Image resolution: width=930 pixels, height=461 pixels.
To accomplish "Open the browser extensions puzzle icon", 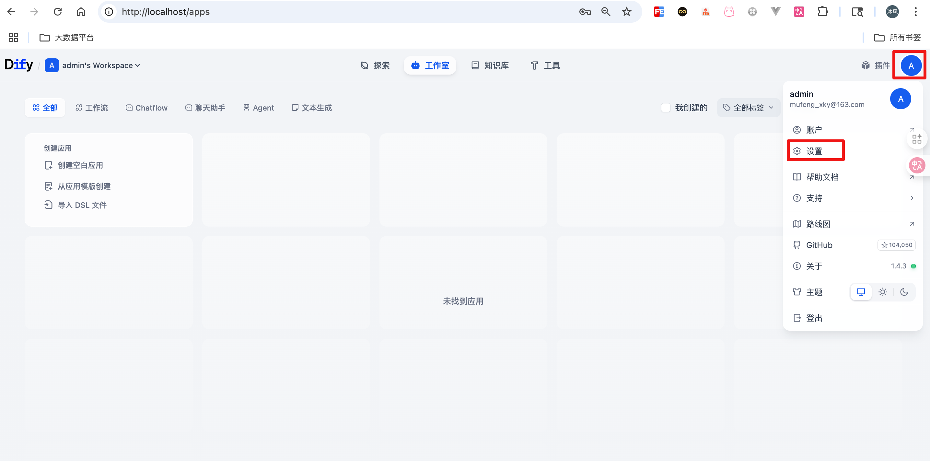I will [823, 11].
